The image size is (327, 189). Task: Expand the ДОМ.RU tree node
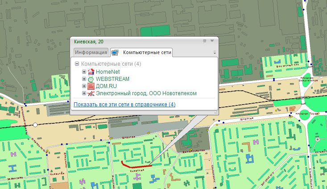tap(84, 86)
